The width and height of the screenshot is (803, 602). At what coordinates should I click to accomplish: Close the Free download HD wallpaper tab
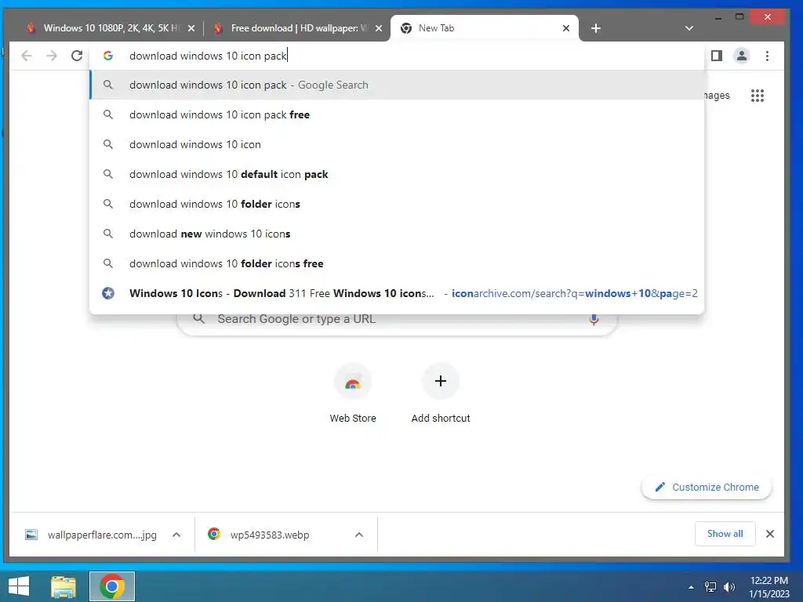coord(379,28)
